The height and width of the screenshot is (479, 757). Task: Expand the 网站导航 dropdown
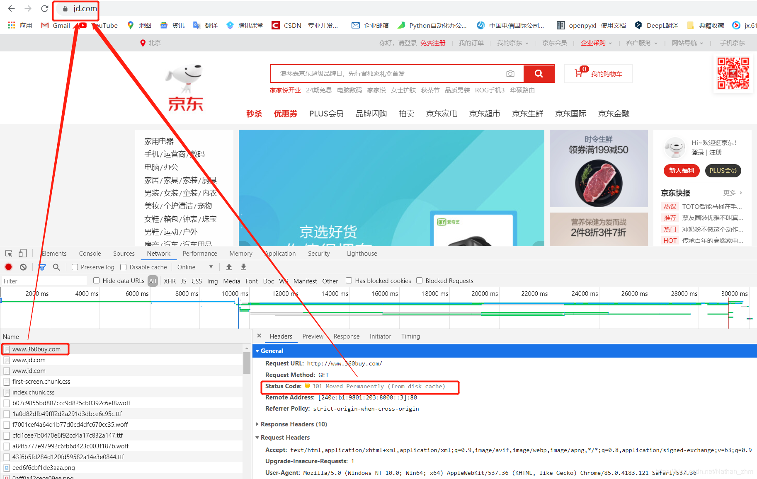tap(688, 43)
